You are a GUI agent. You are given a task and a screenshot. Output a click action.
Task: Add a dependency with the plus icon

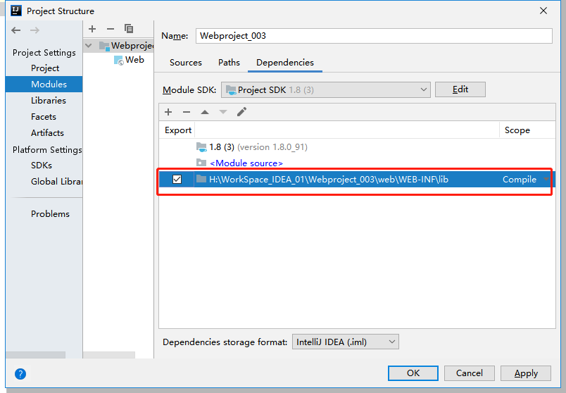[x=168, y=112]
